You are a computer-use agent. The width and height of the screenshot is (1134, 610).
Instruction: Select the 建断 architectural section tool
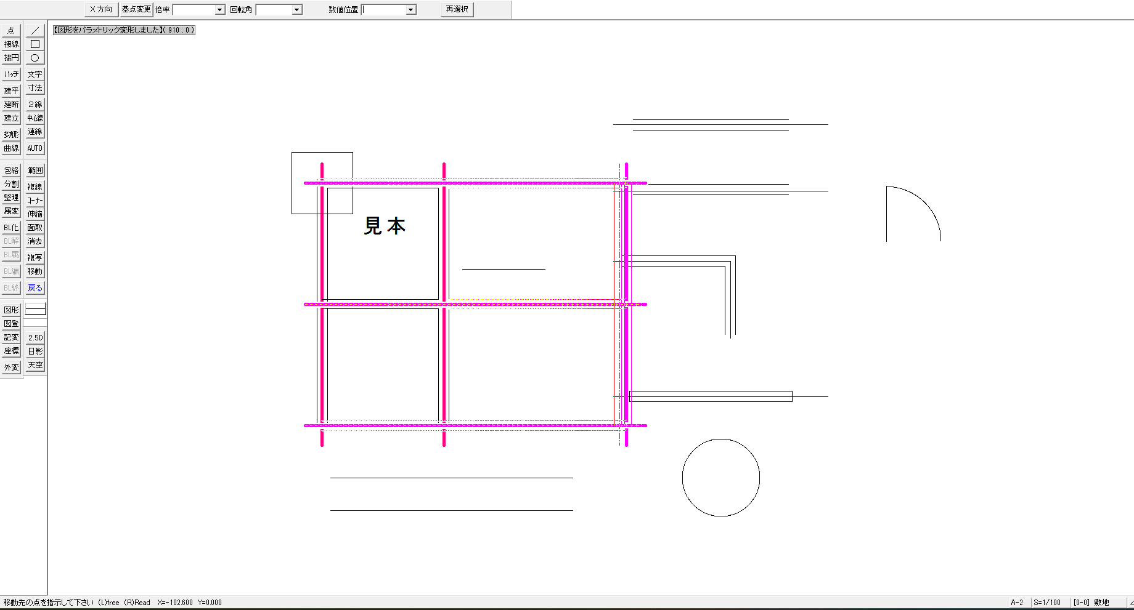(x=11, y=104)
